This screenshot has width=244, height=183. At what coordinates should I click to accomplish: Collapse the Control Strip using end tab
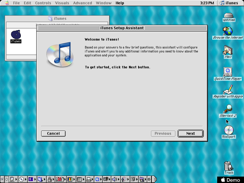click(154, 179)
